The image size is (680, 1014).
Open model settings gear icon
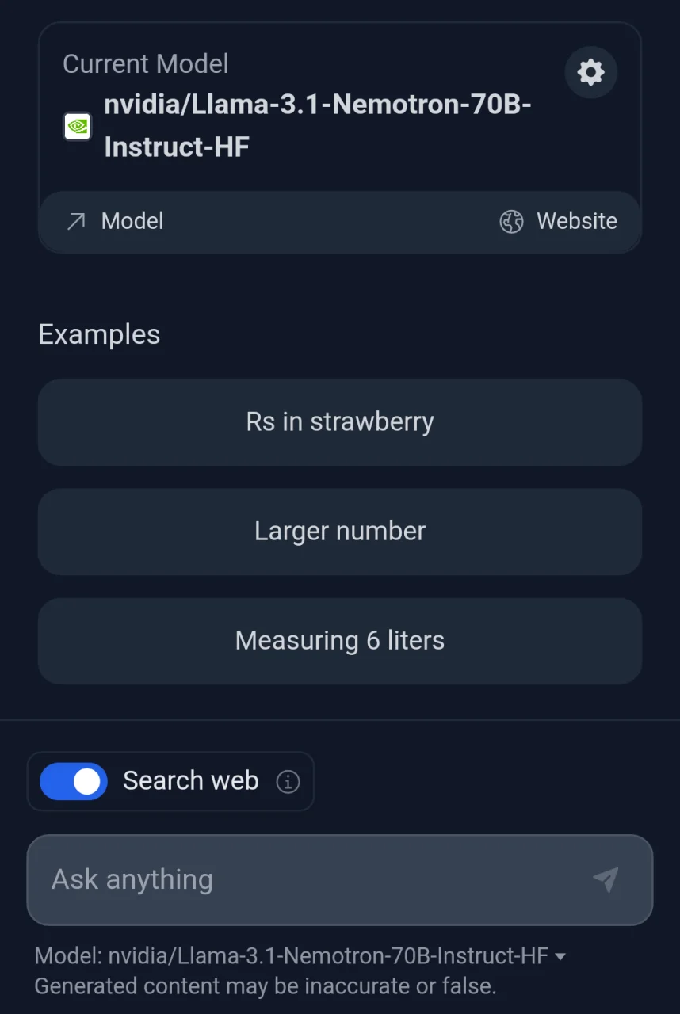(590, 72)
